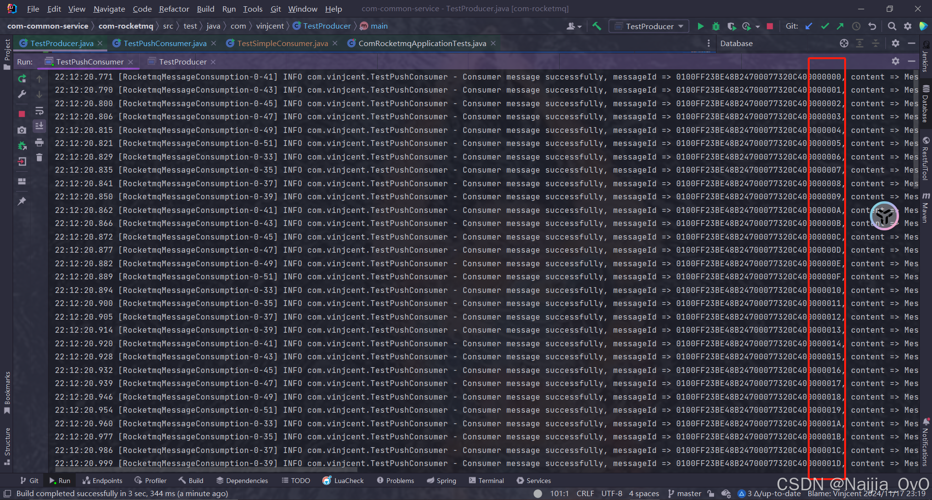Image resolution: width=932 pixels, height=500 pixels.
Task: Close the TestProducer.java editor tab
Action: tap(100, 43)
